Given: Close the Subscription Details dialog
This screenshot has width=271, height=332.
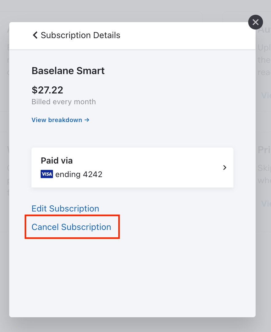Looking at the screenshot, I should 256,22.
